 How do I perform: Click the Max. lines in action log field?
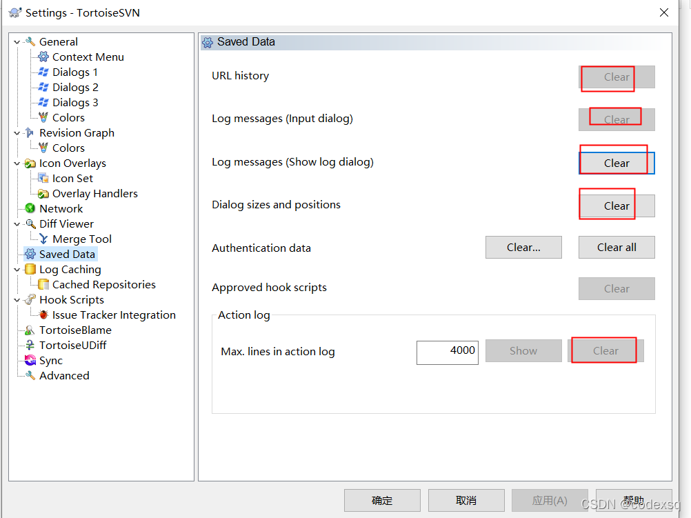[448, 352]
